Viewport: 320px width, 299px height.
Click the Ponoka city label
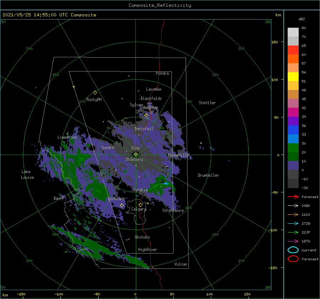[x=162, y=73]
